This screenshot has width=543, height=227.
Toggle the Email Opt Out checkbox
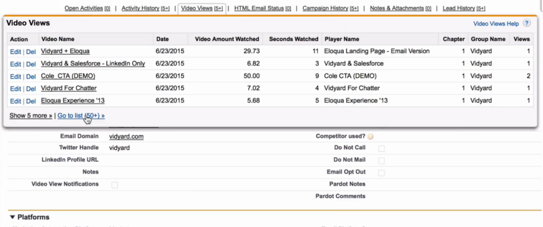pyautogui.click(x=381, y=172)
